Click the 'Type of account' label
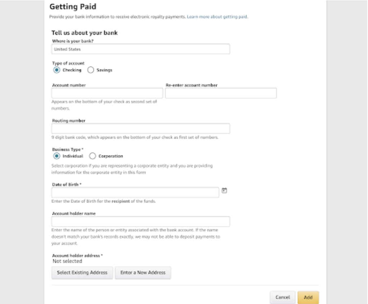The image size is (368, 304). 68,63
